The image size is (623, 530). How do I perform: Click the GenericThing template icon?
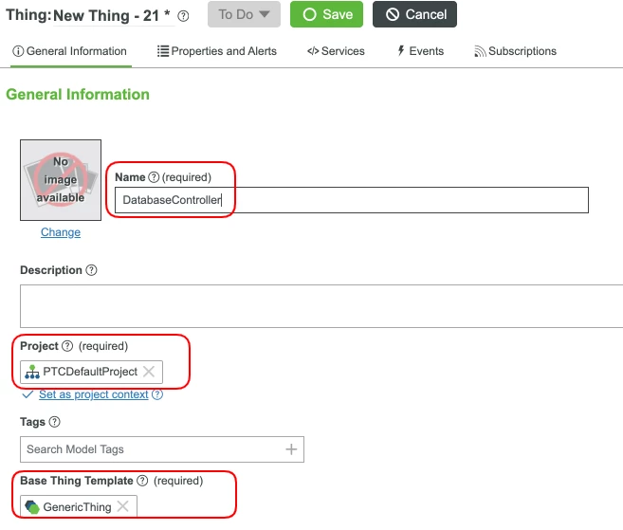(32, 507)
